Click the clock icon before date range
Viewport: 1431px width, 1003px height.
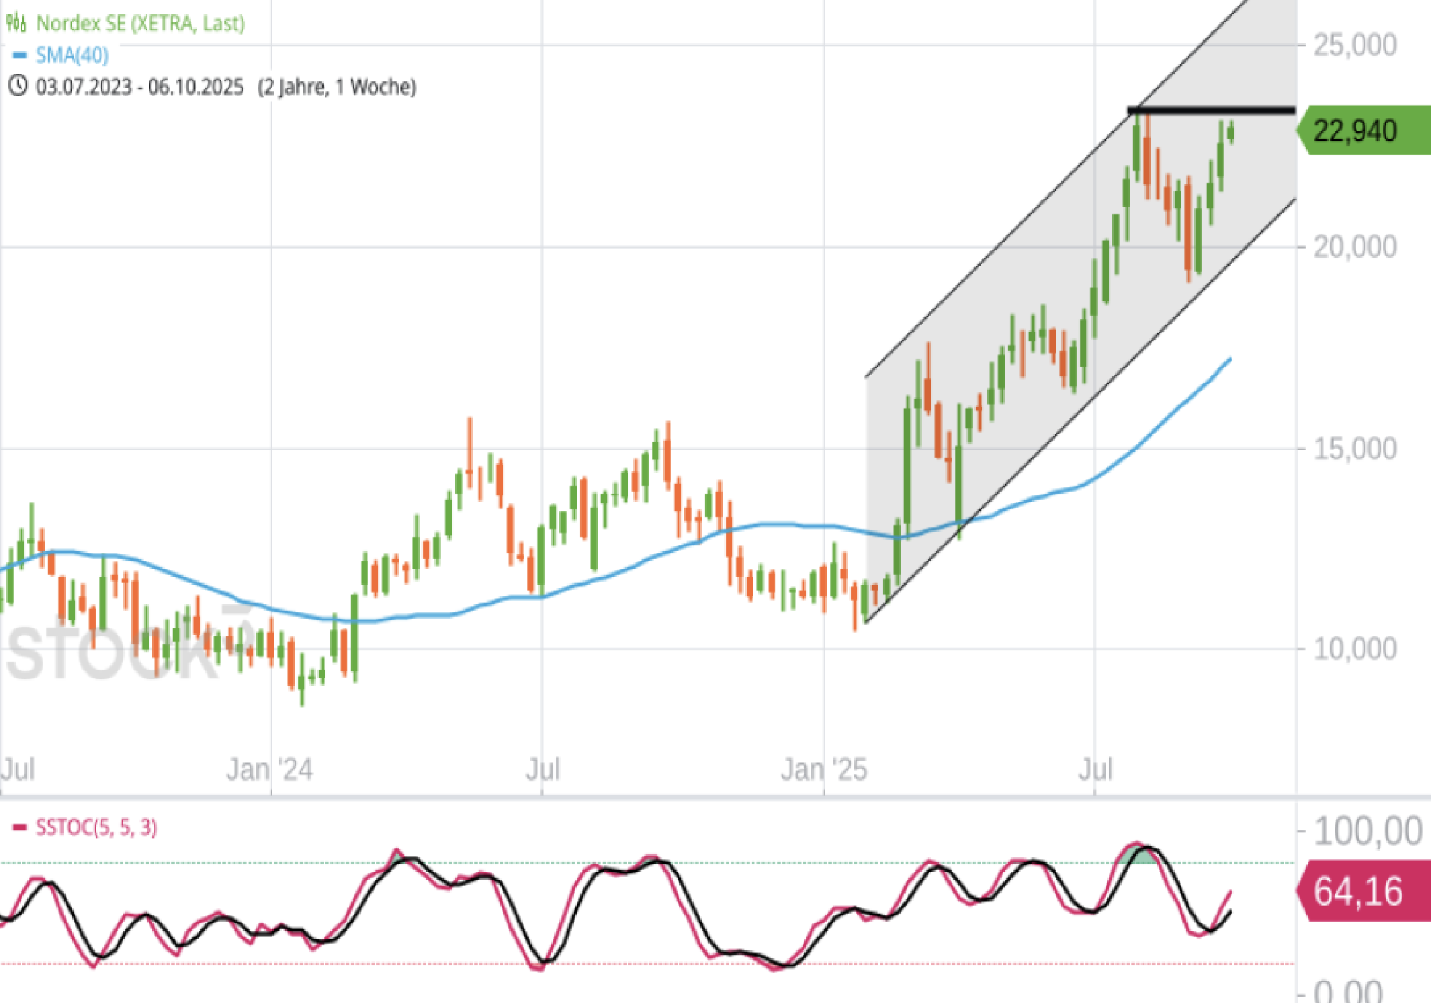pos(17,86)
